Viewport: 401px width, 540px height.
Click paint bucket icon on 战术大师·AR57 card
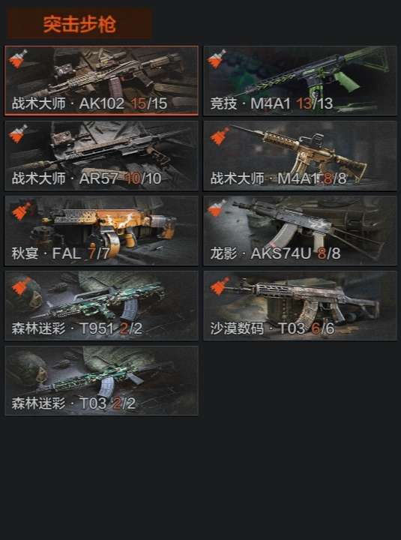tap(18, 133)
